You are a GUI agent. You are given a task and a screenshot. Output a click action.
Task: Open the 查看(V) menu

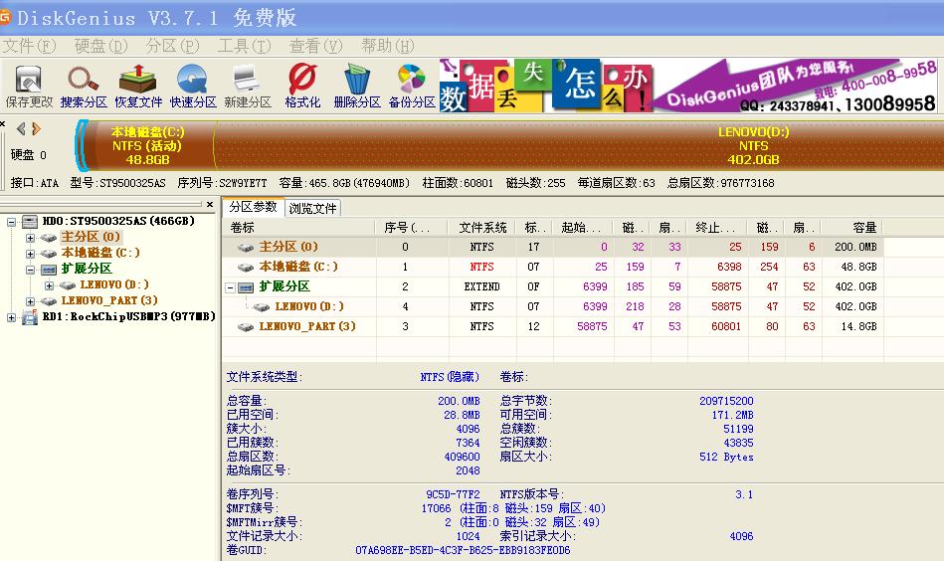pyautogui.click(x=315, y=46)
